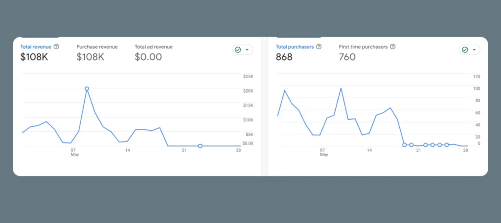Switch to the Total ad revenue tab
501x223 pixels.
pyautogui.click(x=154, y=47)
